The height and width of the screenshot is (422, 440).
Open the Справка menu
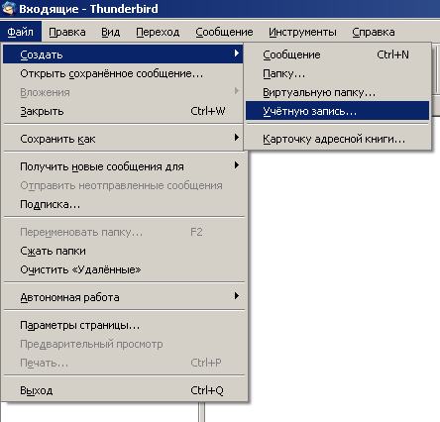point(373,32)
